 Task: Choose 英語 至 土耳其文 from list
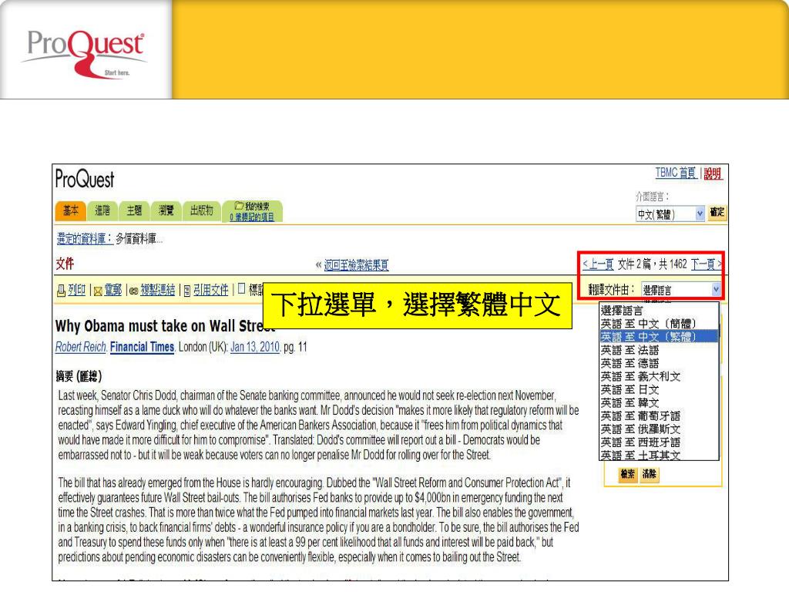[659, 455]
